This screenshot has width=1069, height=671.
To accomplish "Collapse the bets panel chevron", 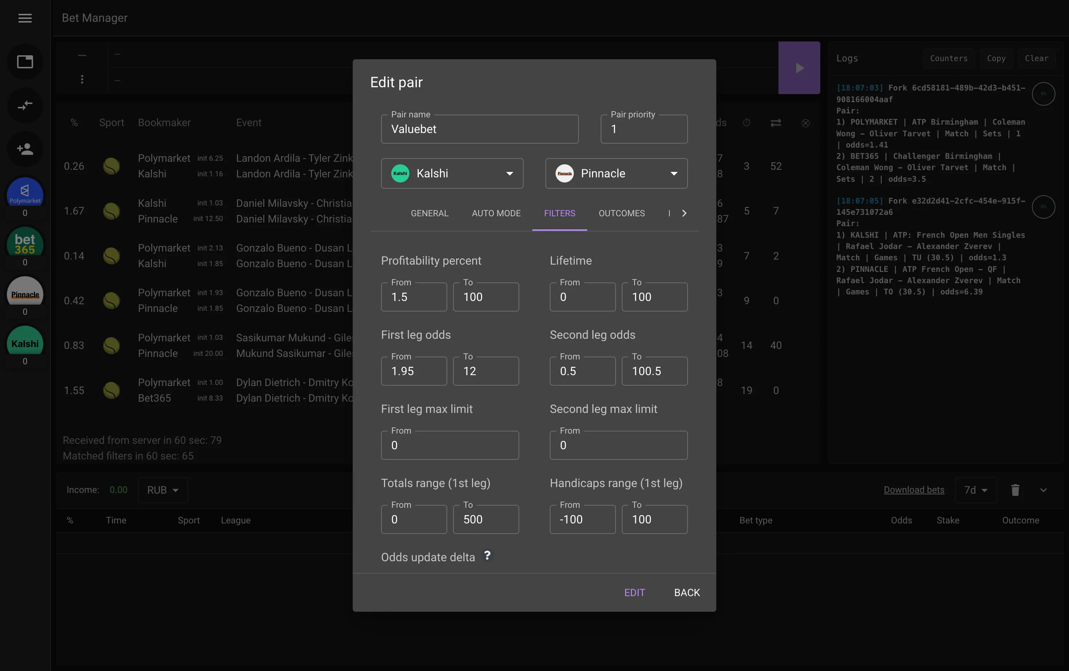I will click(x=1043, y=490).
